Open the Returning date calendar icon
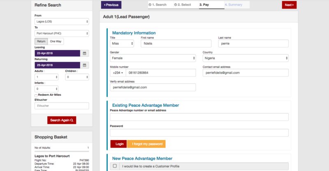Image resolution: width=329 pixels, height=171 pixels. 84,65
